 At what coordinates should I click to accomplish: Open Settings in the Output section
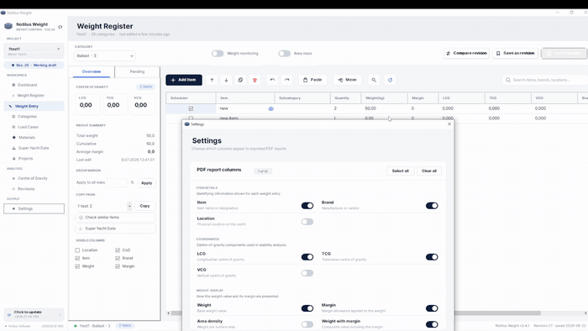(34, 209)
